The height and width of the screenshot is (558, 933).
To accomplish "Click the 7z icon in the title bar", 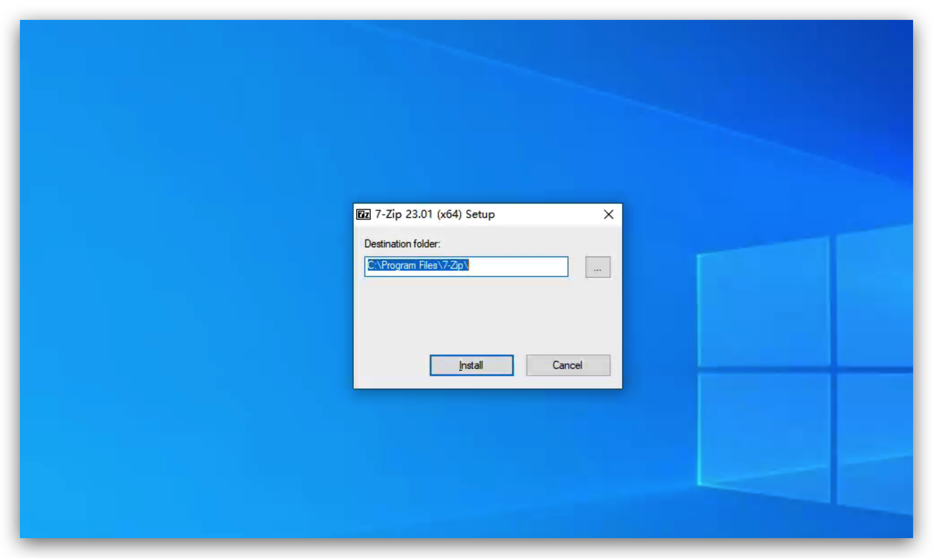I will click(363, 214).
